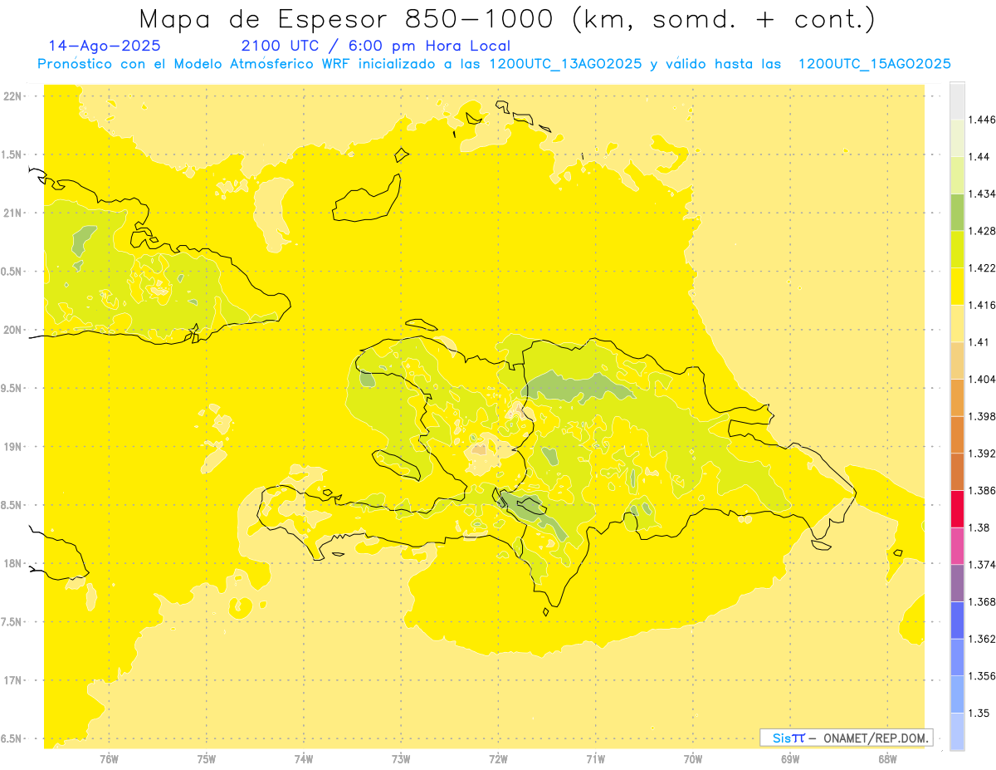Click the '17N' latitude label

pyautogui.click(x=12, y=680)
